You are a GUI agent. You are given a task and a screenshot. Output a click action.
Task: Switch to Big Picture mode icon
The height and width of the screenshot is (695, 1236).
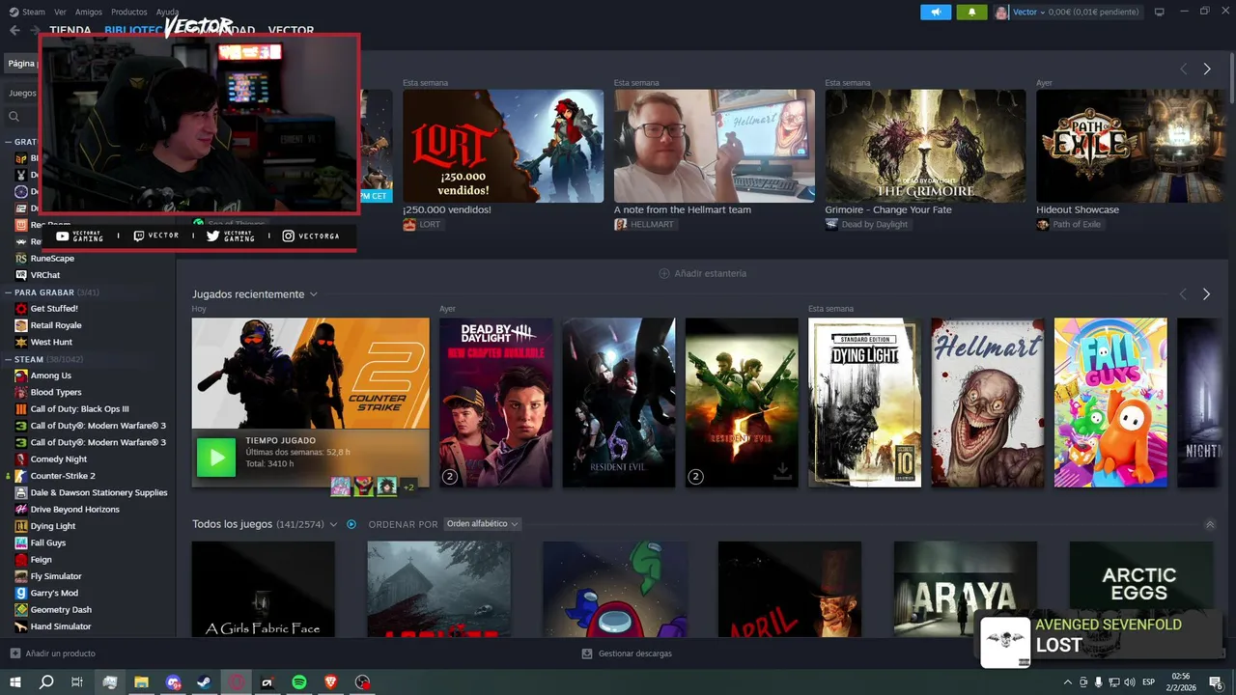[x=1160, y=12]
